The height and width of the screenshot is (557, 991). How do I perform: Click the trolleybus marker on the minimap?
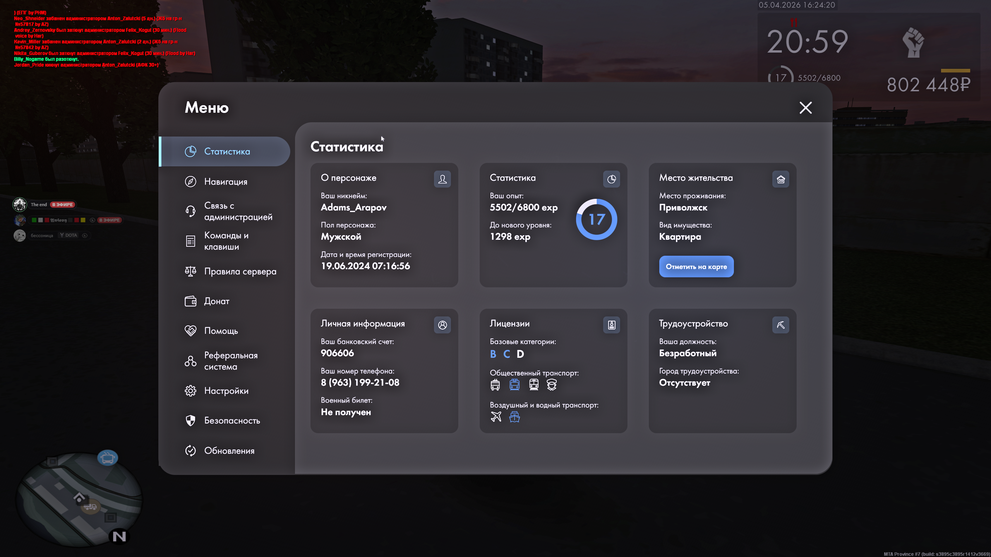coord(107,458)
